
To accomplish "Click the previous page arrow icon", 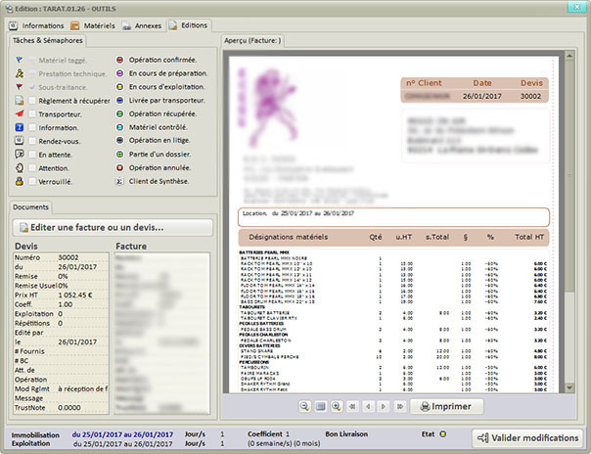I will pos(369,406).
